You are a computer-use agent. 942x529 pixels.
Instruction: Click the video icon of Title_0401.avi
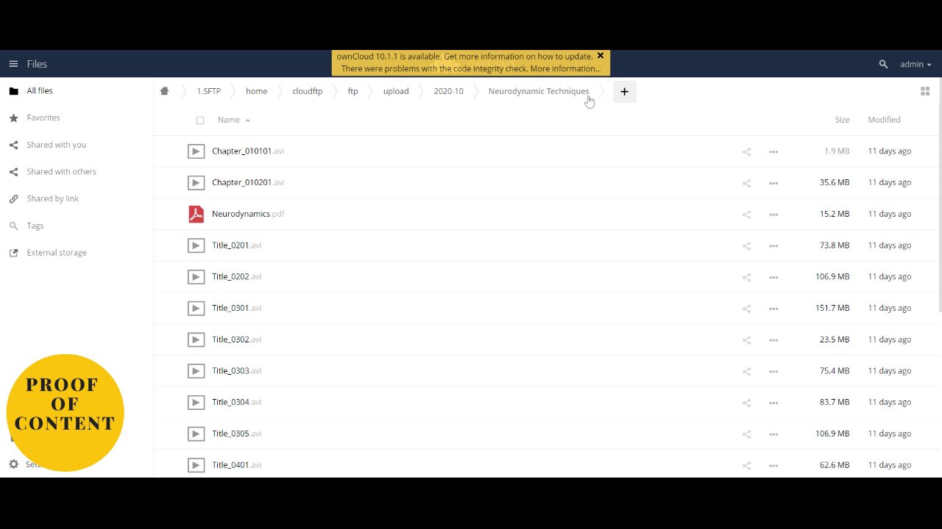tap(196, 465)
